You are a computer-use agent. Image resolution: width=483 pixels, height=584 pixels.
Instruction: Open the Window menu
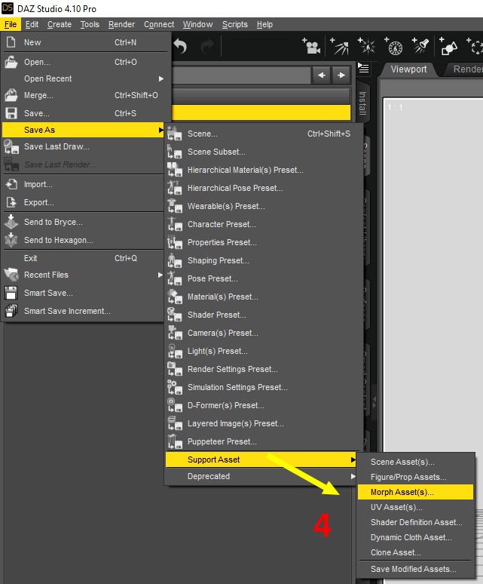(x=198, y=25)
